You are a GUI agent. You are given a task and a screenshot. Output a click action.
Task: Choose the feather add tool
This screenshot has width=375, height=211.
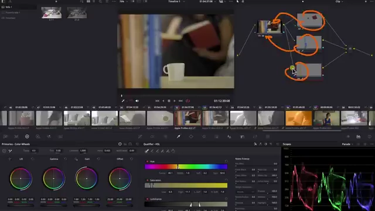tap(168, 151)
